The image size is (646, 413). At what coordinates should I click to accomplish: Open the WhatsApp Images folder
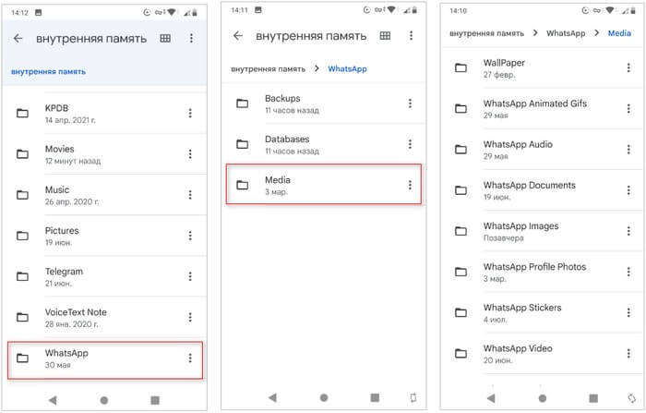(543, 231)
